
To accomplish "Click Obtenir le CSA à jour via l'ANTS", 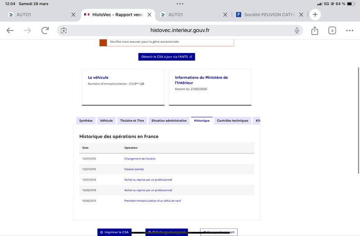I will pyautogui.click(x=166, y=57).
